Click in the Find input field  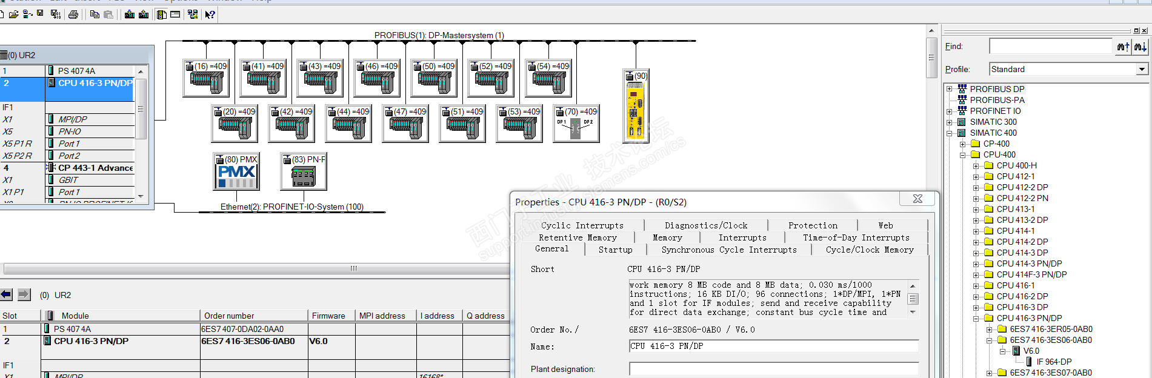click(x=1051, y=47)
